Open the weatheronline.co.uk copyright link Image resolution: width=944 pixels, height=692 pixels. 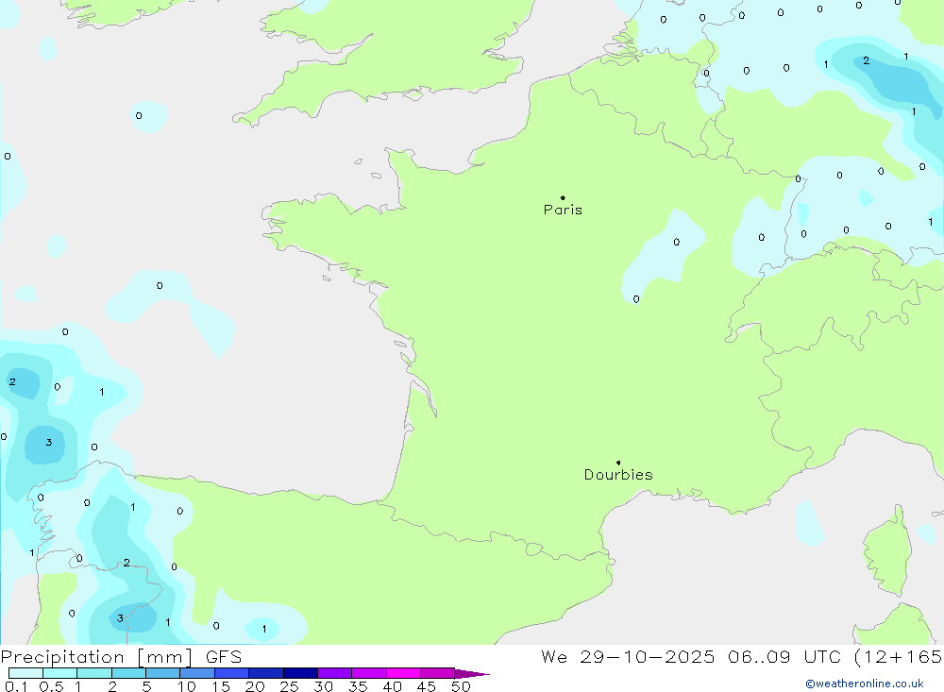[865, 684]
